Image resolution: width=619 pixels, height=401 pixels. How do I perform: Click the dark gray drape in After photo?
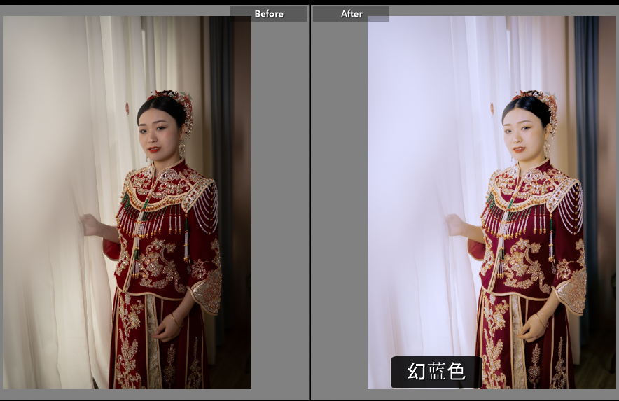(586, 105)
